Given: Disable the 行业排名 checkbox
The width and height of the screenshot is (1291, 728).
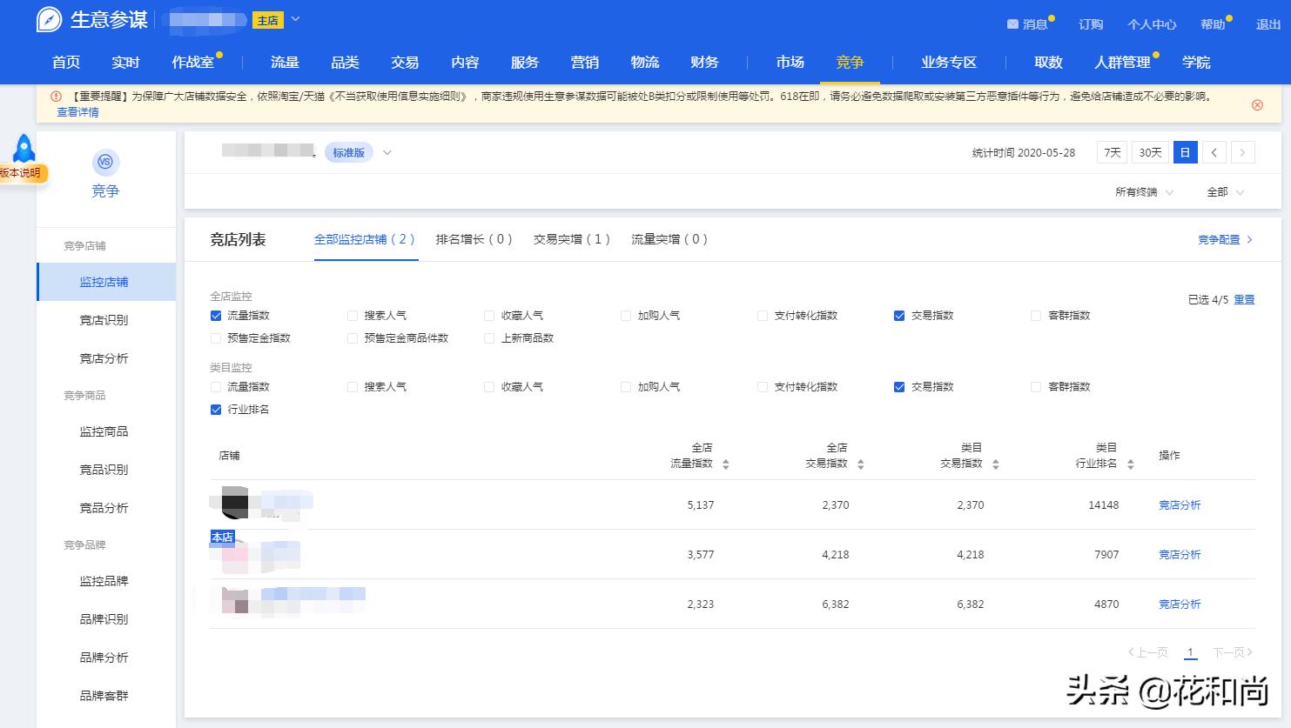Looking at the screenshot, I should point(215,410).
